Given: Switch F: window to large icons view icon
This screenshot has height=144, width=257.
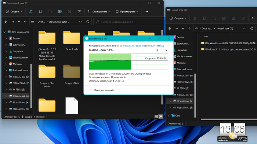Looking at the screenshot, I should (161, 117).
